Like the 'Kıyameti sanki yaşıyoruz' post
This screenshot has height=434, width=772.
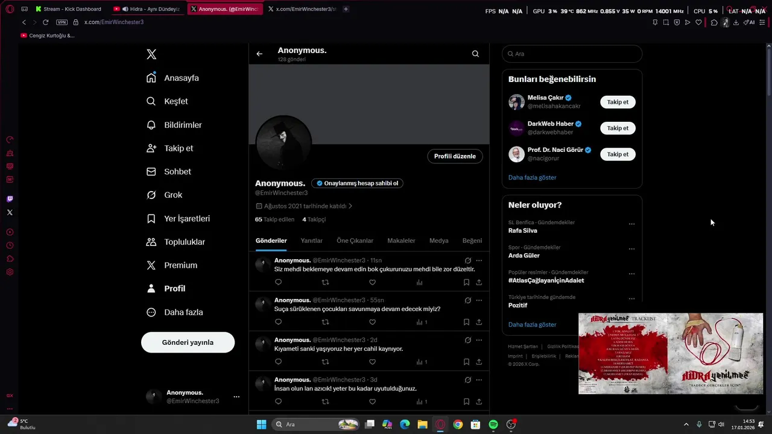(x=372, y=362)
